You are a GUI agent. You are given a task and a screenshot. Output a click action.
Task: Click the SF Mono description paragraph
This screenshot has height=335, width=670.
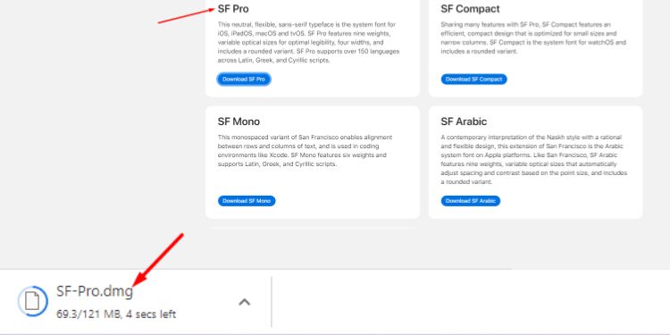pos(306,150)
